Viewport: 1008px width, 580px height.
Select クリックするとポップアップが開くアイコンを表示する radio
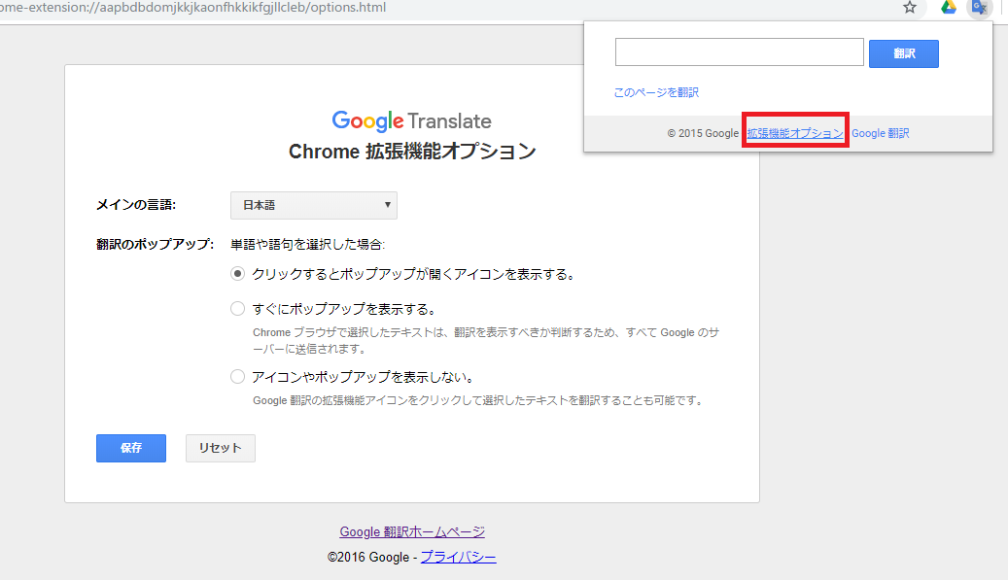pyautogui.click(x=238, y=274)
